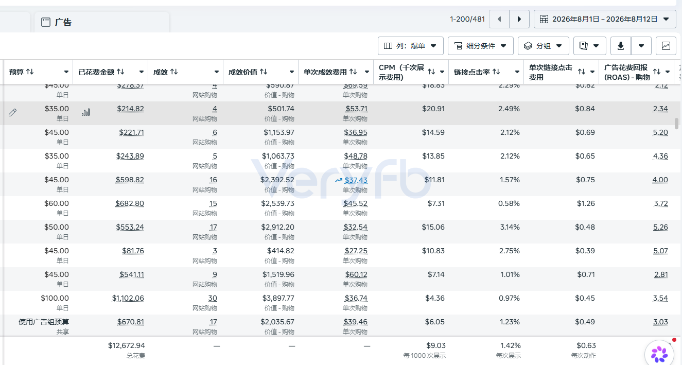The image size is (682, 365).
Task: Sort the table by 预算 column
Action: click(x=30, y=72)
